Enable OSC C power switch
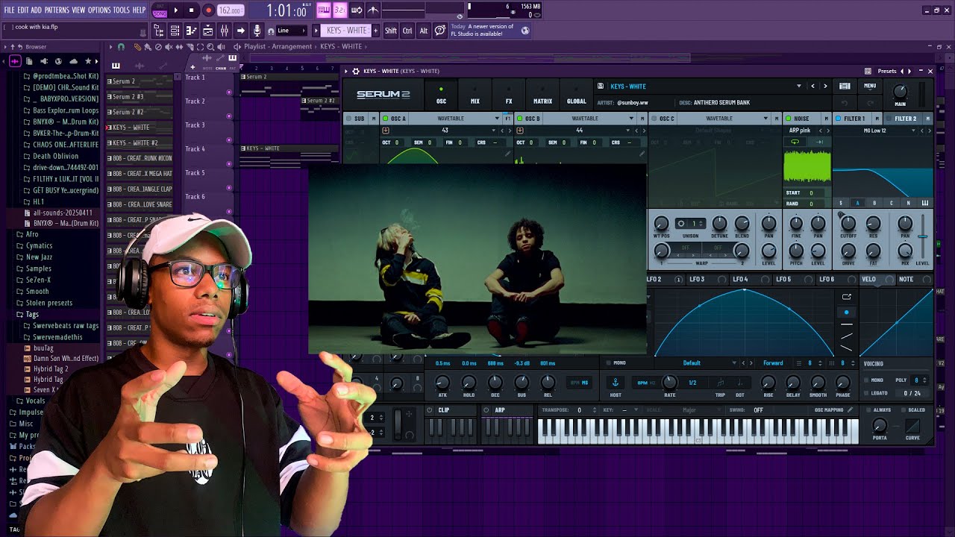The image size is (955, 537). pyautogui.click(x=654, y=119)
